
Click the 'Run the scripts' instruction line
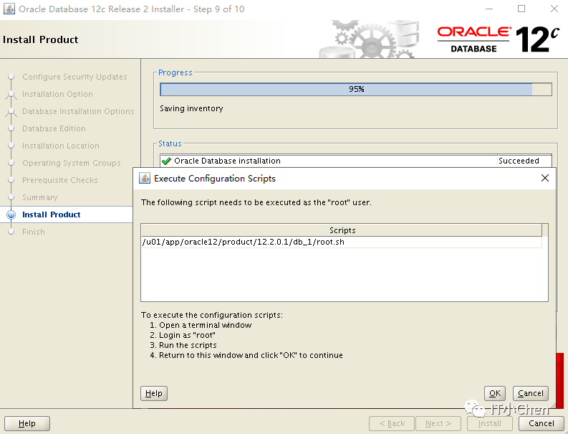point(183,345)
